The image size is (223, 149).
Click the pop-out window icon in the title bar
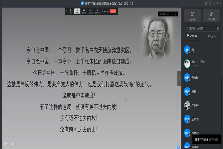tap(206, 3)
